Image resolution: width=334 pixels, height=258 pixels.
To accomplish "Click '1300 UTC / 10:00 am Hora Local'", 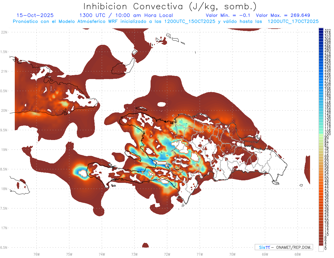I will coord(126,15).
